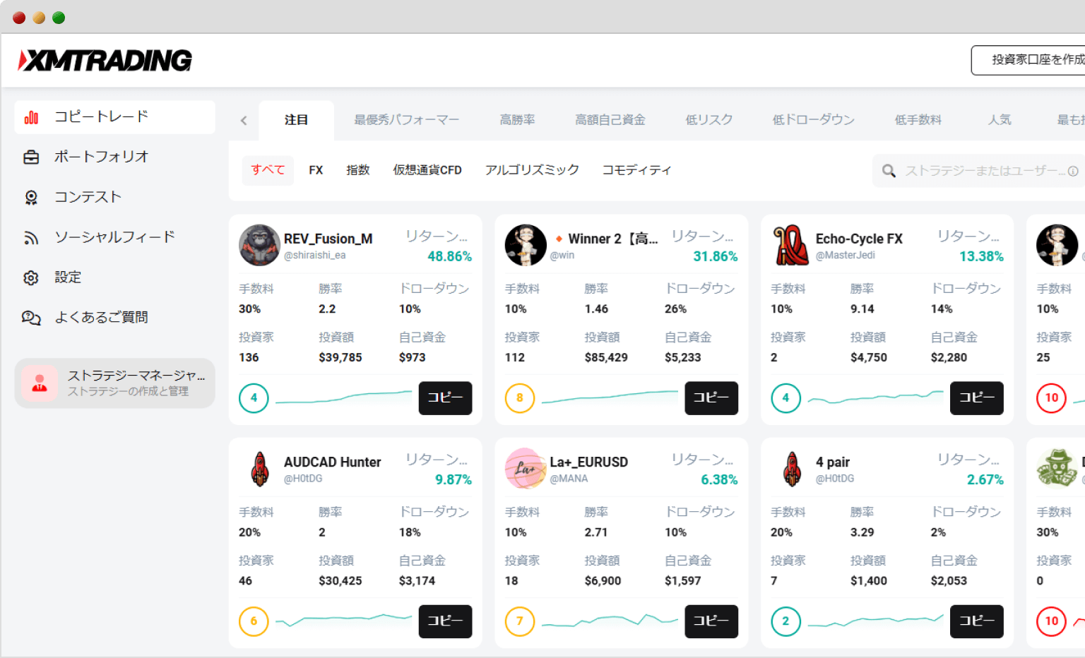Click risk score 8 badge on Winner 2
1085x658 pixels.
pyautogui.click(x=520, y=398)
